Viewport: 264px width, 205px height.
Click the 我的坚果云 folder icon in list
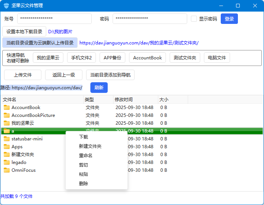point(6,123)
